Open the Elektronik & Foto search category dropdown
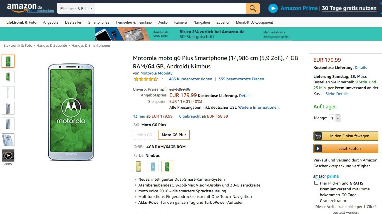This screenshot has height=214, width=382. 76,9
